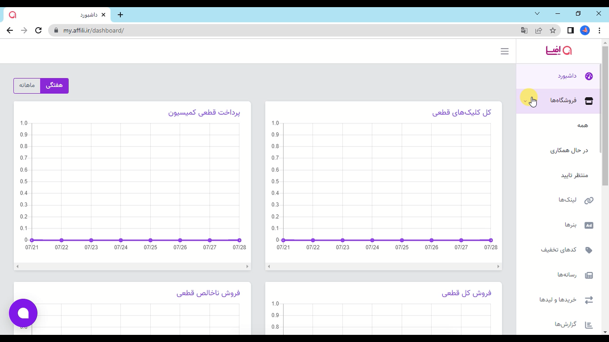Click the Ad icon beside بنرها
The height and width of the screenshot is (342, 609).
pos(588,225)
